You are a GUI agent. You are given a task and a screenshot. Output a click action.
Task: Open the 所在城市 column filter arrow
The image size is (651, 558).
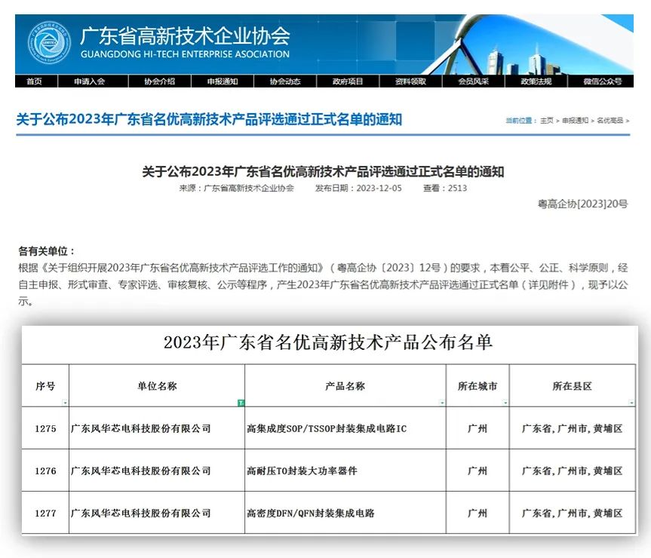(505, 403)
